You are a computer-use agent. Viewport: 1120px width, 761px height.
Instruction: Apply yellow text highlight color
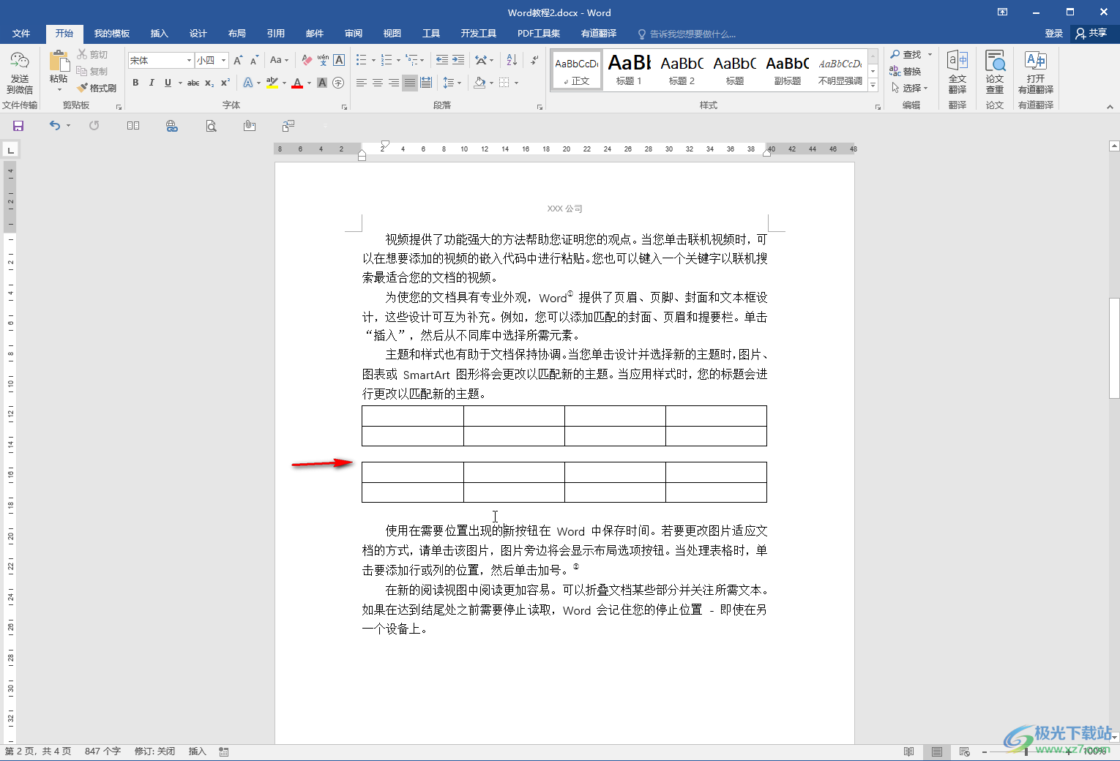[x=272, y=83]
